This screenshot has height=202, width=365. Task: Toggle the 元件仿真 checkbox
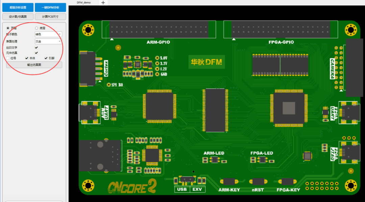tap(36, 53)
